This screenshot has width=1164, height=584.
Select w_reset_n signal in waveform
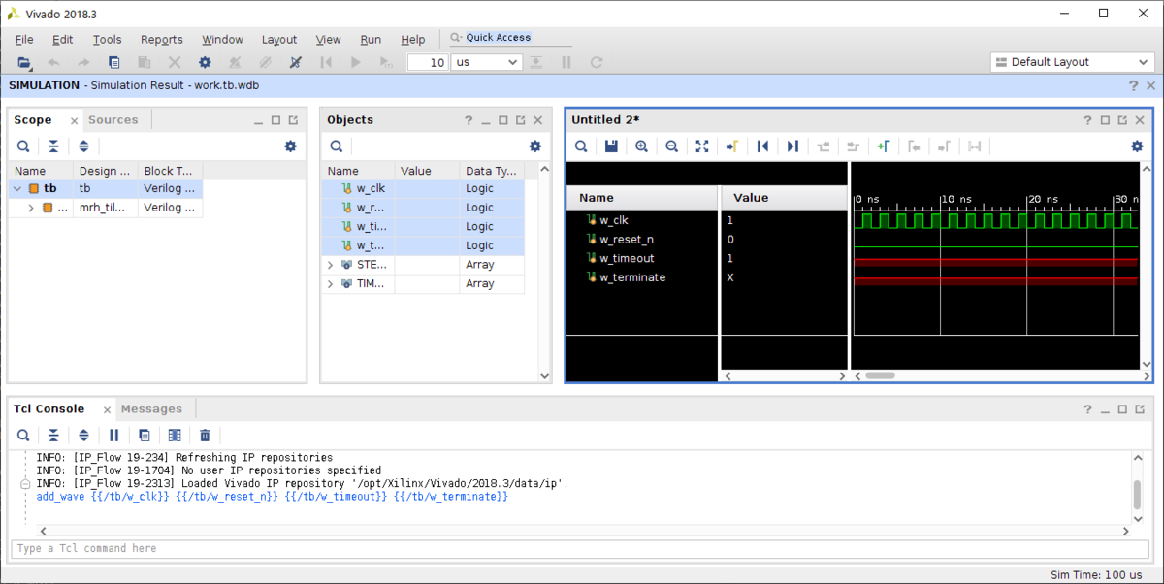tap(626, 240)
